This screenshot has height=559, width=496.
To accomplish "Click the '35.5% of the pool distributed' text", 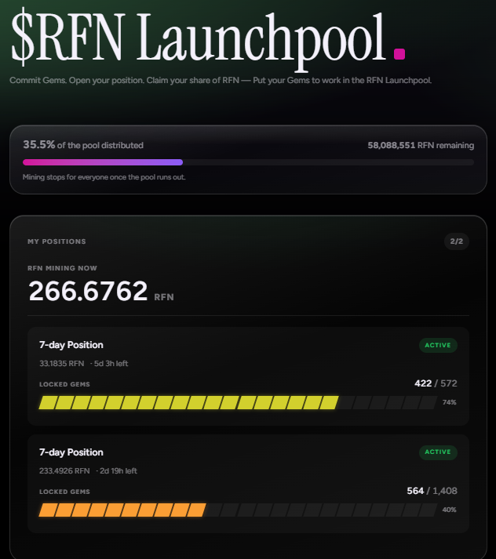I will point(83,145).
